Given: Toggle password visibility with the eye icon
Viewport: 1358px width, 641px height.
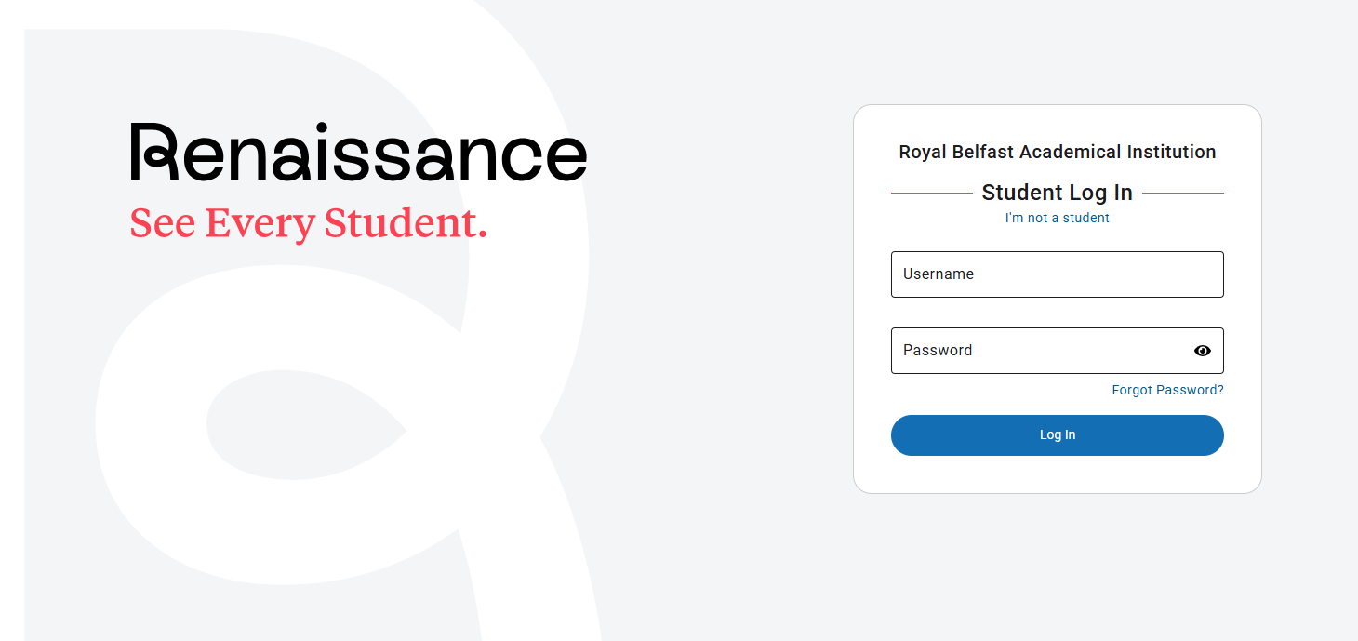Looking at the screenshot, I should [1202, 351].
